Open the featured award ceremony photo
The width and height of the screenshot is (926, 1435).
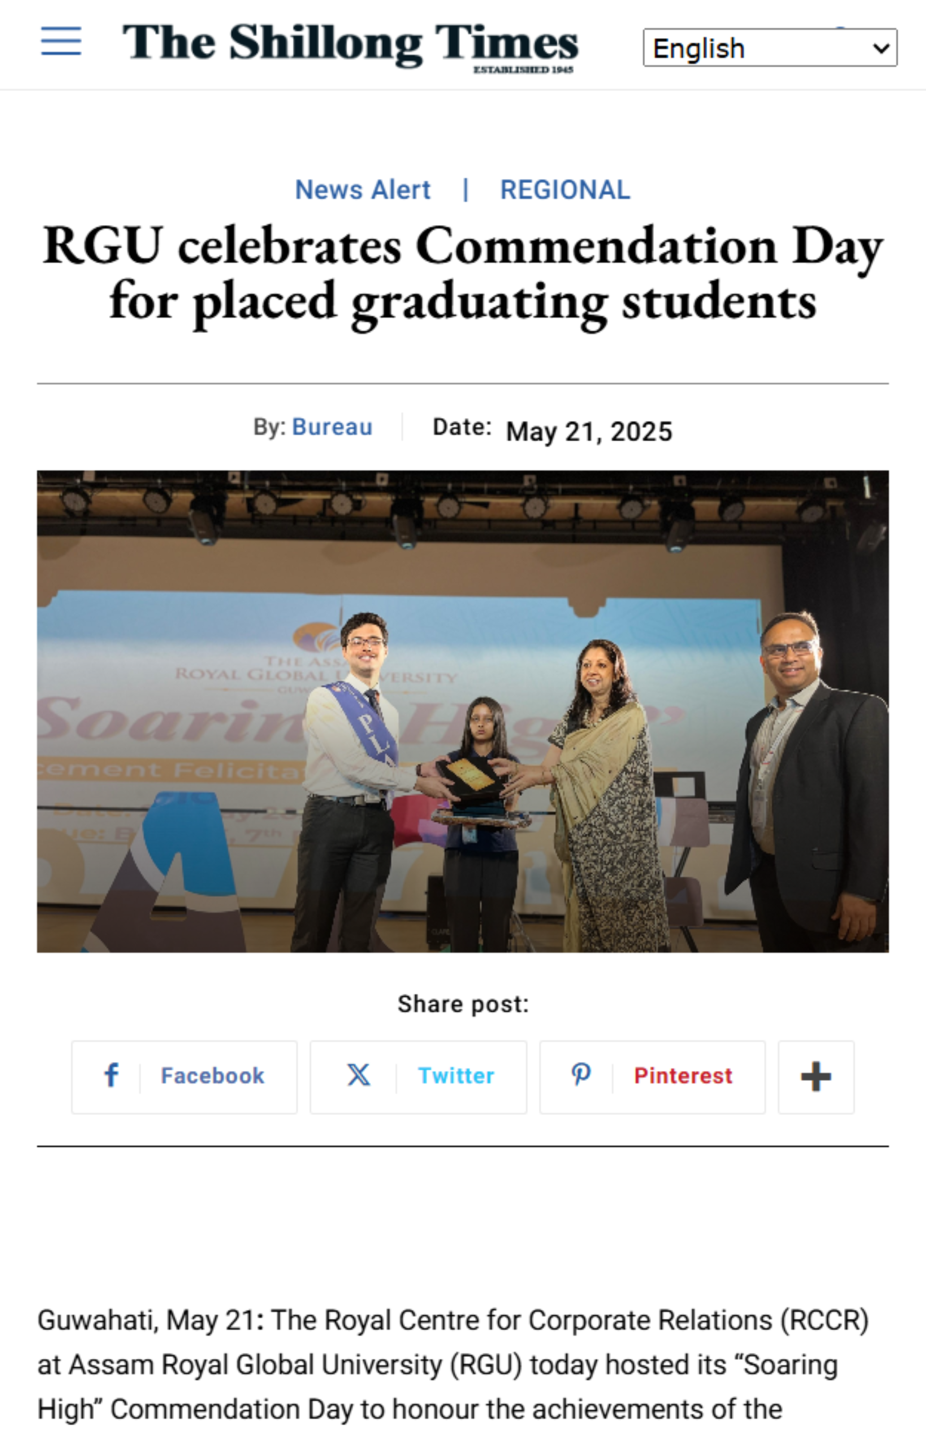463,711
